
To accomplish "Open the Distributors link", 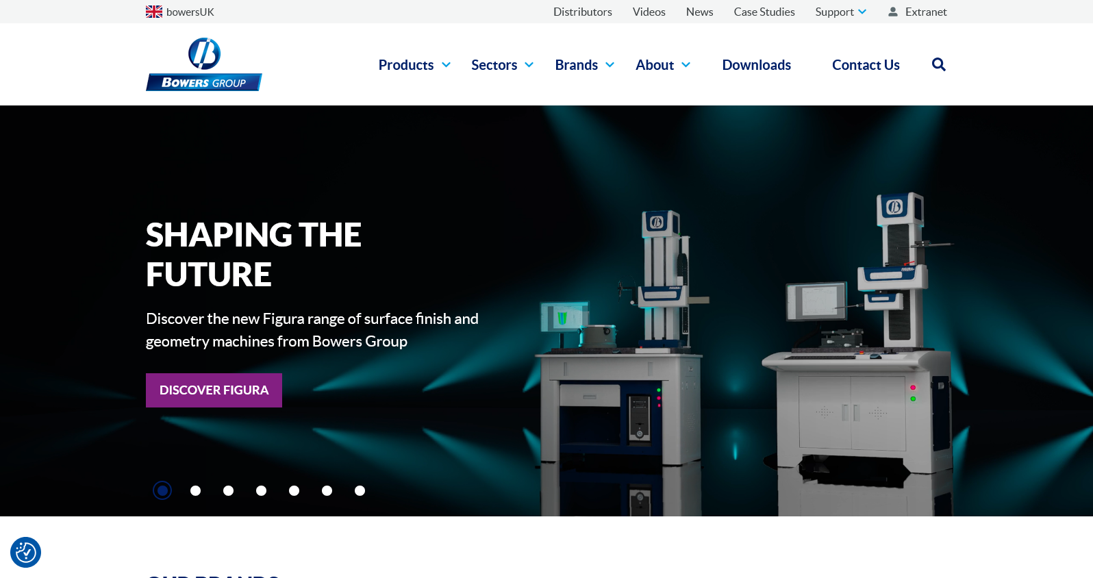I will [x=582, y=12].
